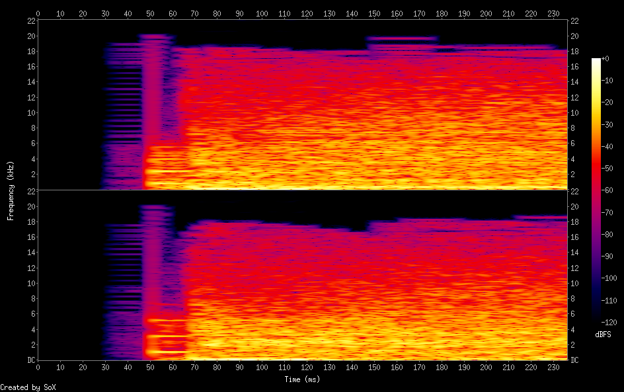This screenshot has width=624, height=392.
Task: Click the "-120" value on the color scale
Action: tap(609, 323)
